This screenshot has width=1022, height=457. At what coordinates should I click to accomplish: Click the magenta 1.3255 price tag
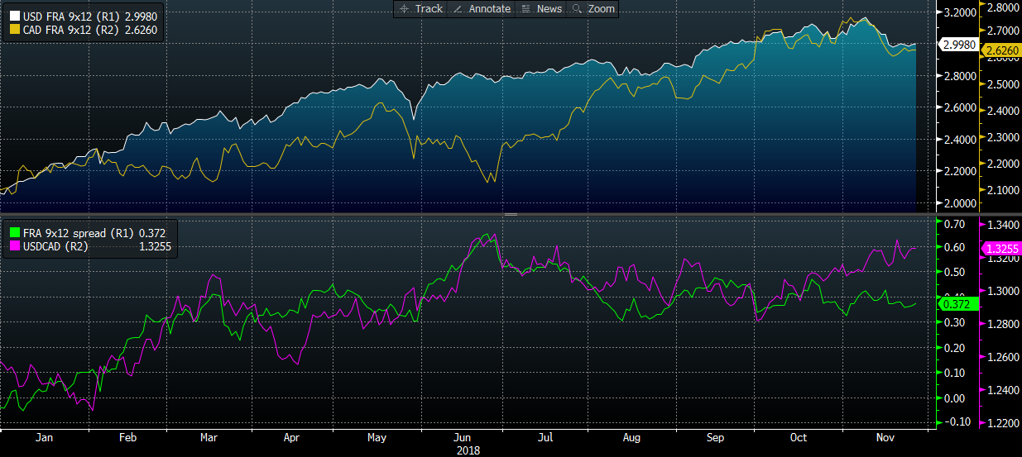click(x=1000, y=248)
